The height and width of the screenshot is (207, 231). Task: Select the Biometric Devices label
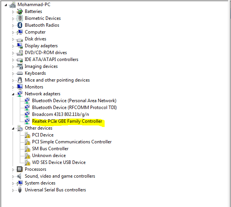coord(43,18)
